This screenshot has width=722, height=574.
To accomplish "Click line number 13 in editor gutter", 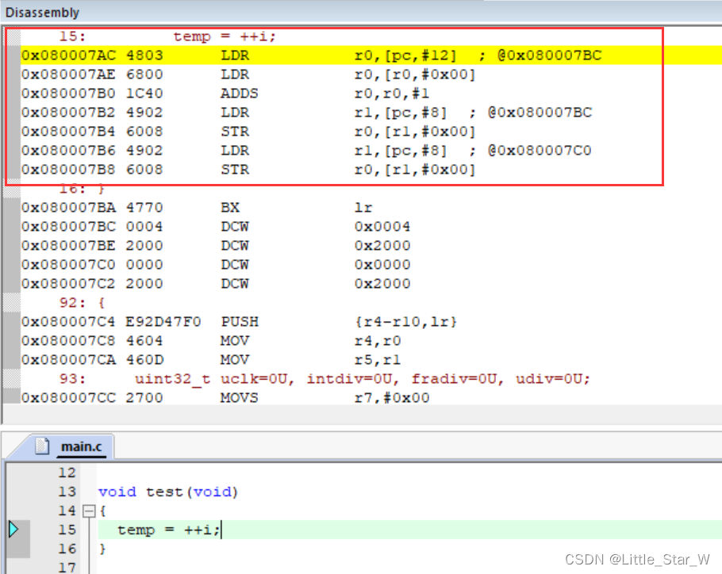I will [67, 492].
